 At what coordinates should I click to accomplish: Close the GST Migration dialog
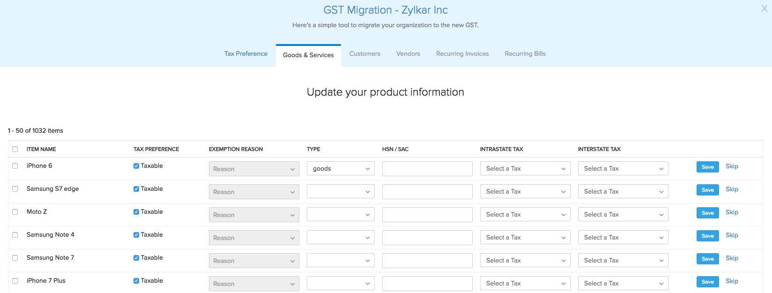pos(764,9)
